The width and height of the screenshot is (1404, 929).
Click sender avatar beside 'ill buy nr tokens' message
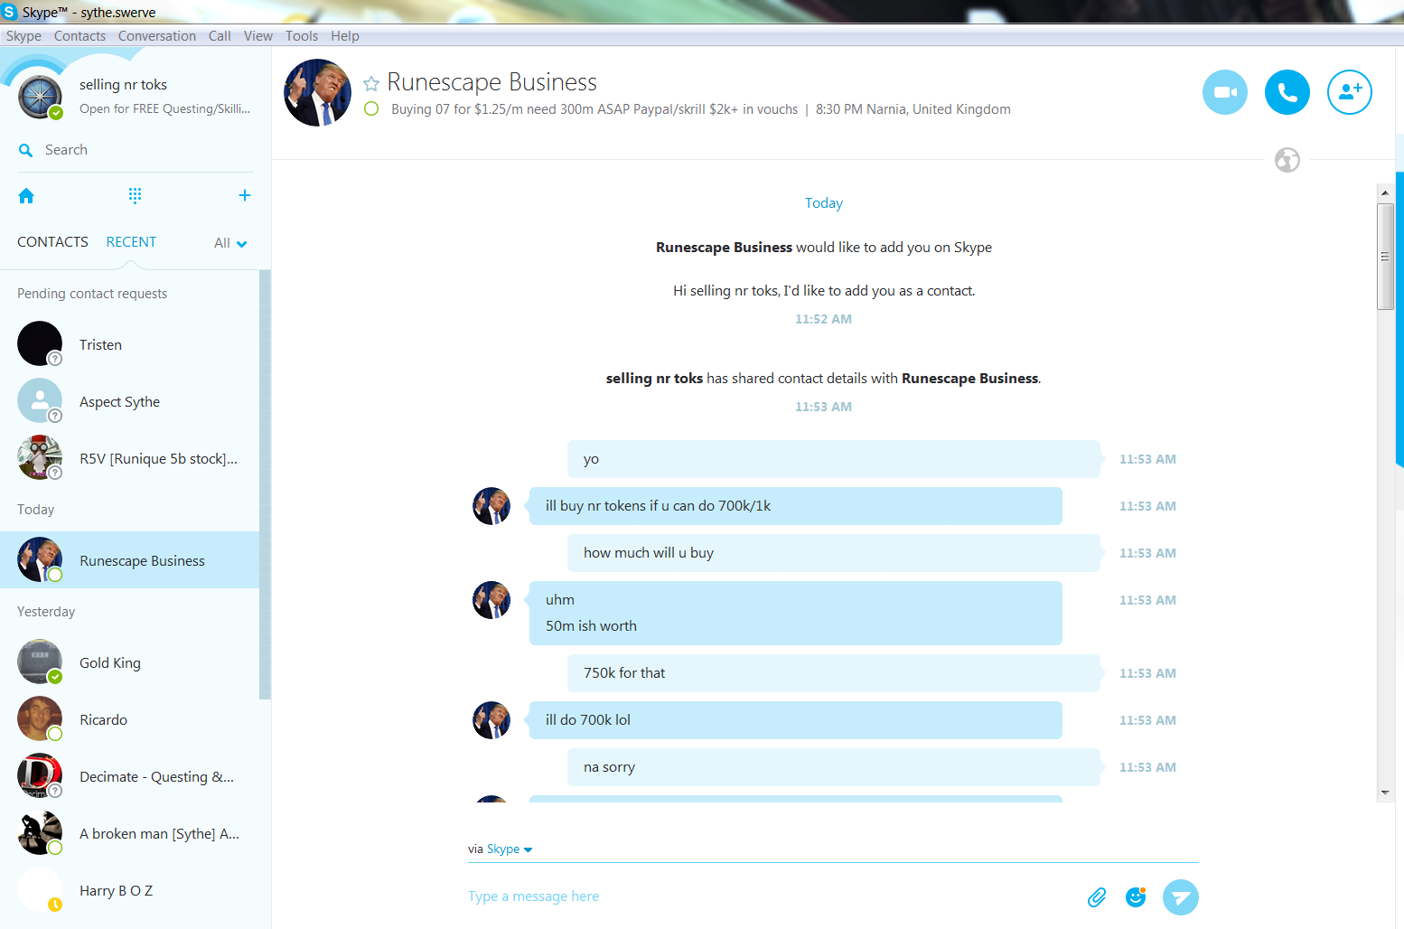coord(491,506)
